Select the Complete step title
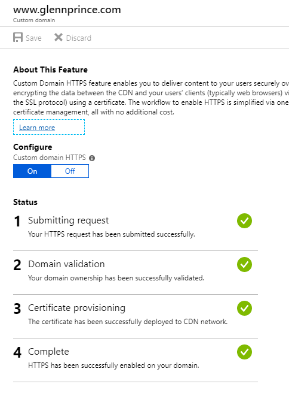 [x=48, y=352]
